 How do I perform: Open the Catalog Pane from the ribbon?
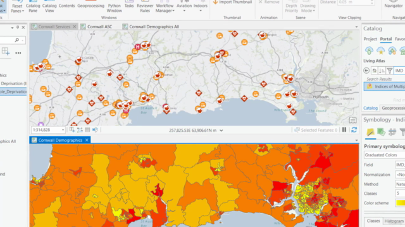pyautogui.click(x=33, y=6)
